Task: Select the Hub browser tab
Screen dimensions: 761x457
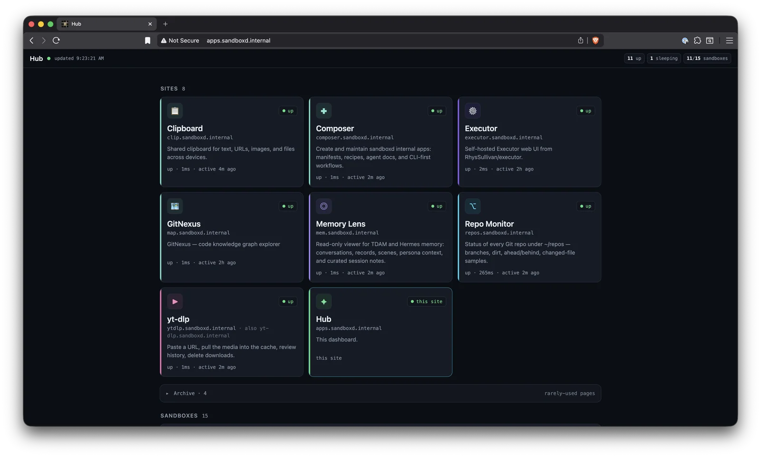Action: (x=107, y=24)
